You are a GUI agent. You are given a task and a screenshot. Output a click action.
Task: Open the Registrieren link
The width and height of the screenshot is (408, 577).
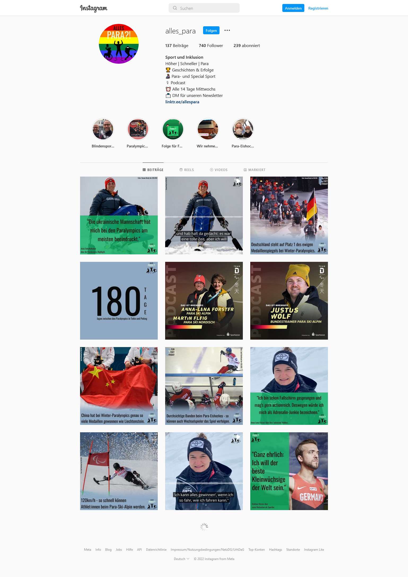tap(318, 8)
